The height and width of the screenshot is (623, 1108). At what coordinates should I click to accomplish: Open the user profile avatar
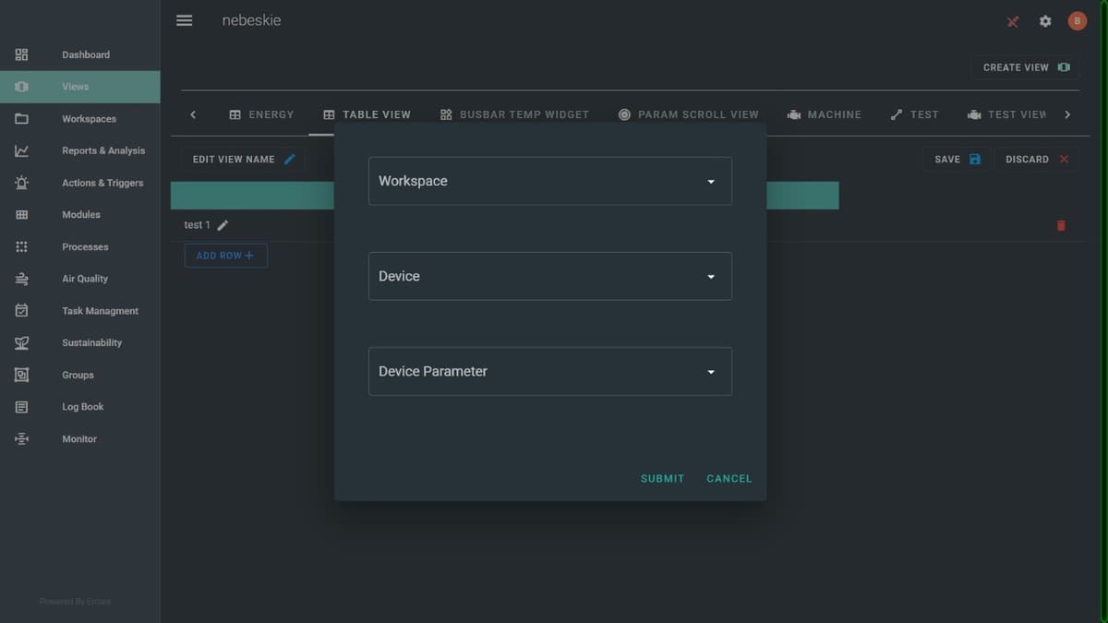click(1077, 21)
